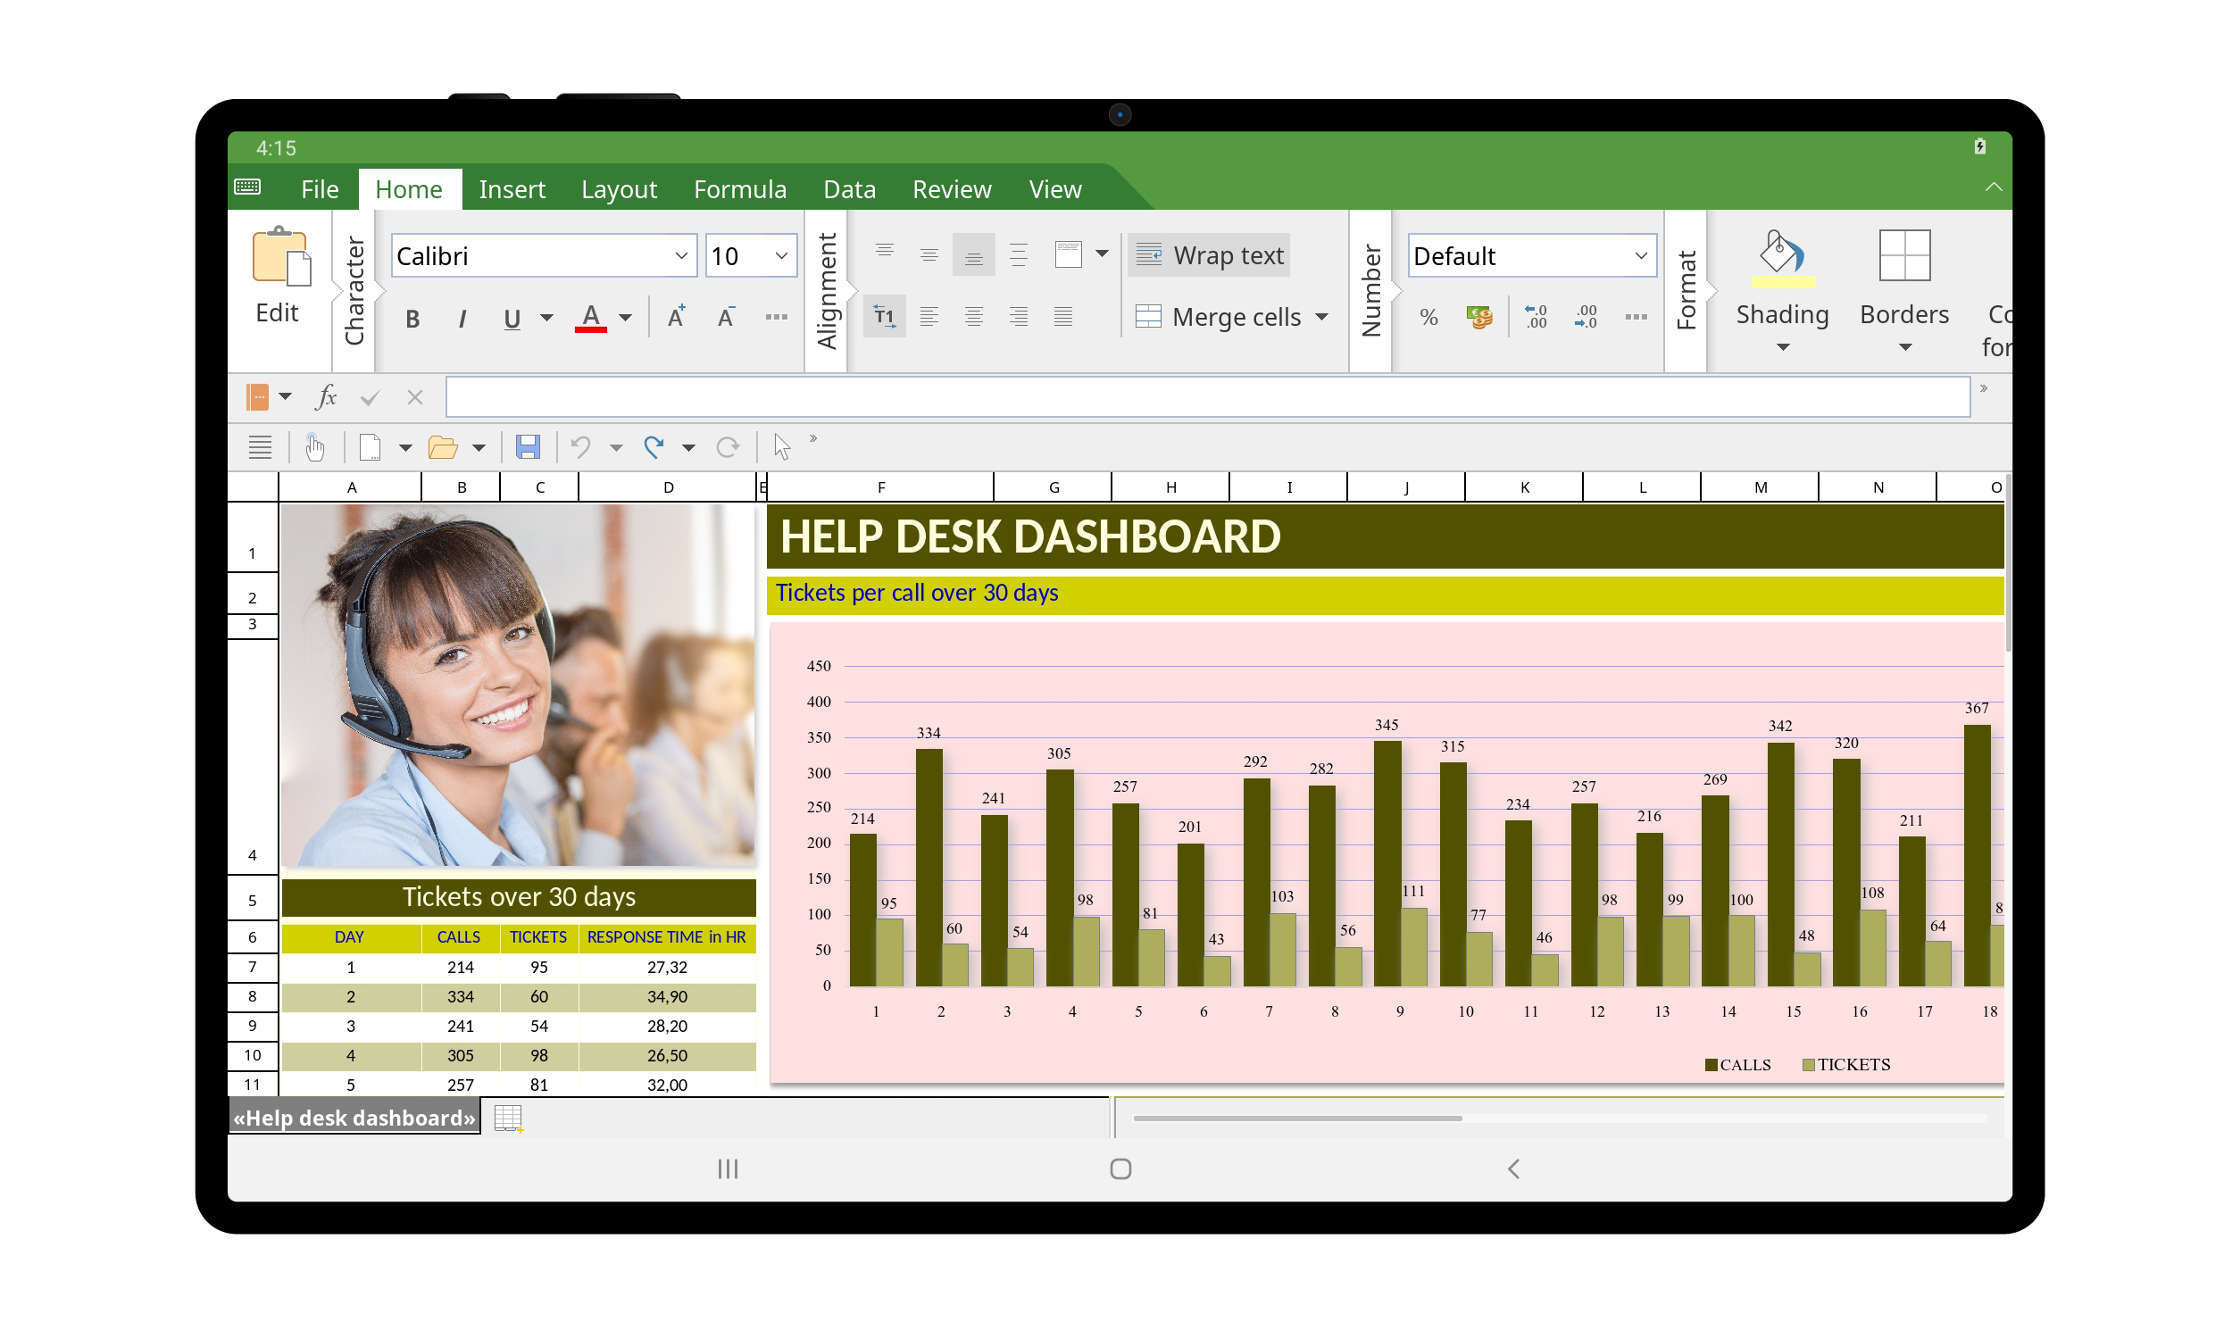
Task: Click the Undo arrow icon
Action: (581, 446)
